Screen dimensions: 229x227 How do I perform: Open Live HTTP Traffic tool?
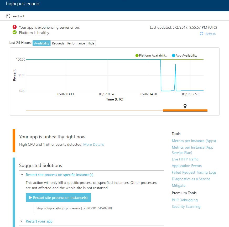pyautogui.click(x=185, y=159)
